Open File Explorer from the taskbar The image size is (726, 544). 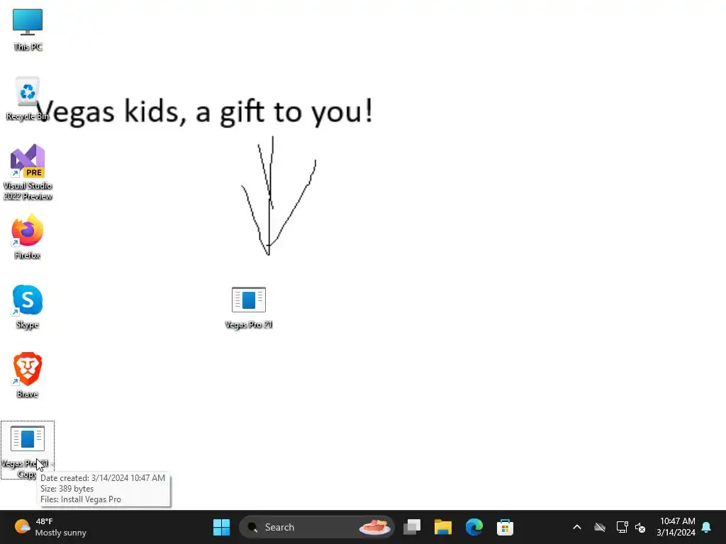coord(442,527)
